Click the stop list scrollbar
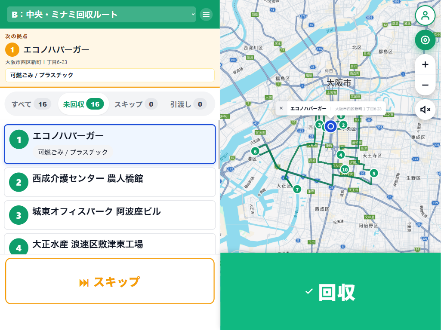 (x=219, y=145)
